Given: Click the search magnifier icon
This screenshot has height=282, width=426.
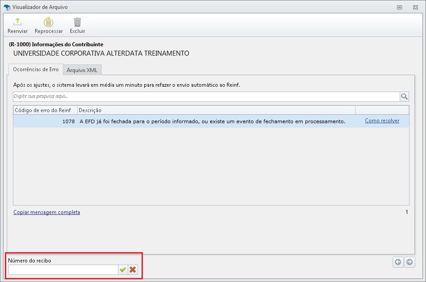Looking at the screenshot, I should (404, 97).
